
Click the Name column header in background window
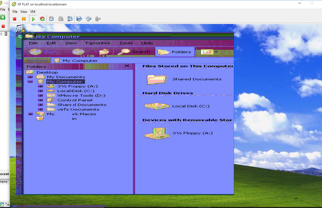(x=4, y=182)
